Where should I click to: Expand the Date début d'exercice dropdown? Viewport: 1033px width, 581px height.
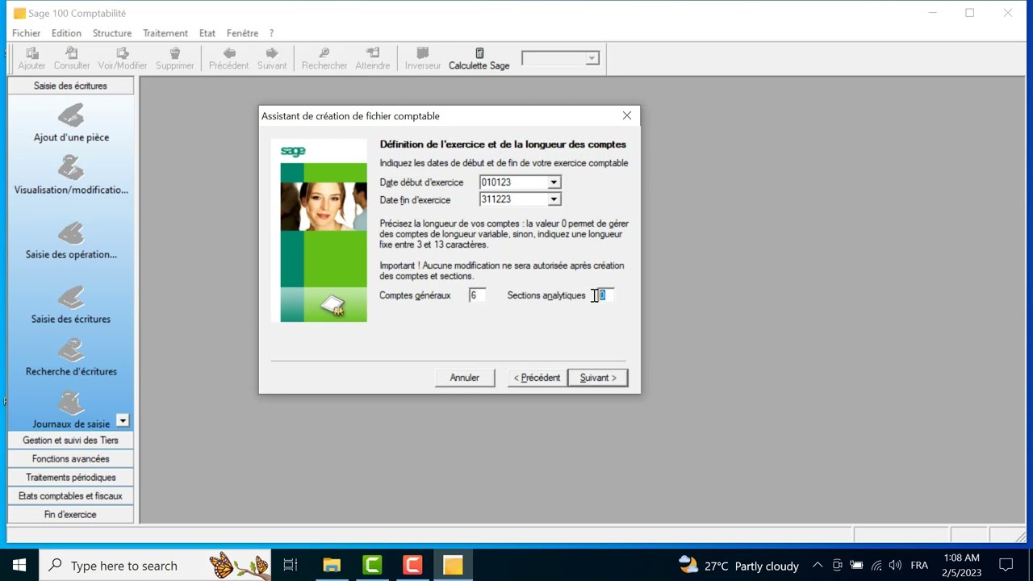(554, 182)
